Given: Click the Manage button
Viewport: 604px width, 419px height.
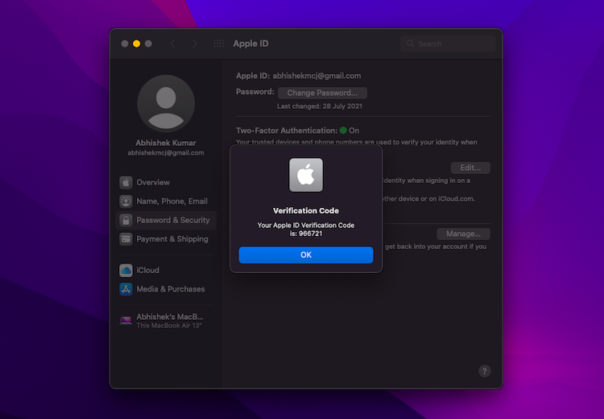Looking at the screenshot, I should 463,234.
